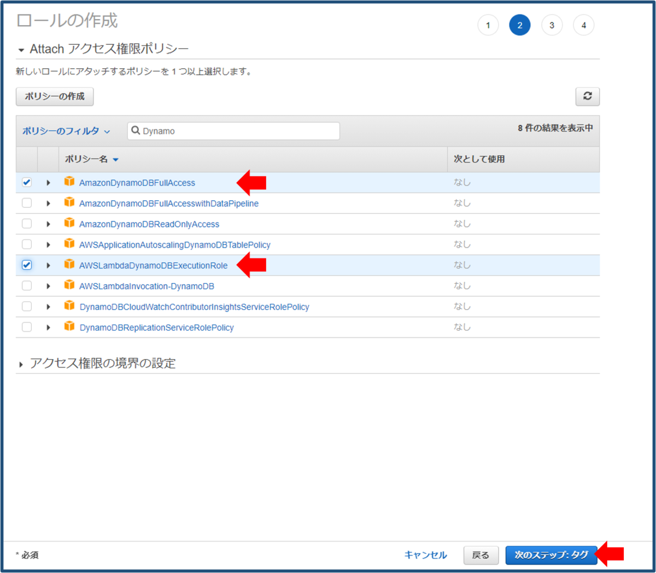Uncheck the AmazonDynamoDBFullAccess policy checkbox
This screenshot has width=656, height=573.
pos(27,182)
